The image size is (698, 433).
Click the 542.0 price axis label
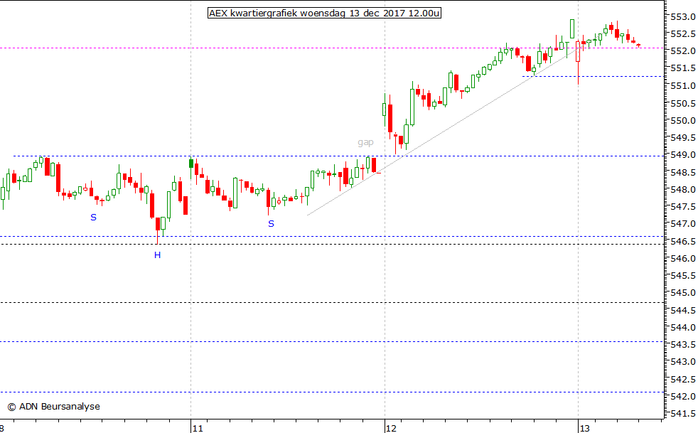pos(683,397)
